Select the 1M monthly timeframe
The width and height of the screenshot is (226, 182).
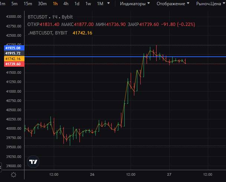(x=100, y=4)
